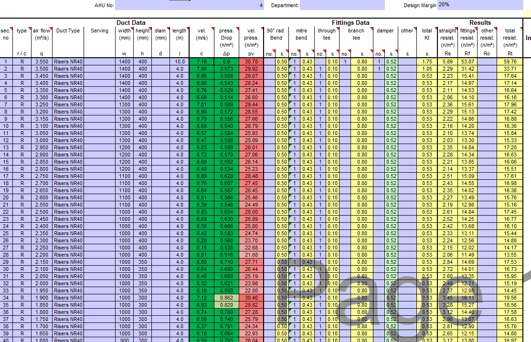531x342 pixels.
Task: Select the 'mitre bend' column header
Action: point(301,34)
